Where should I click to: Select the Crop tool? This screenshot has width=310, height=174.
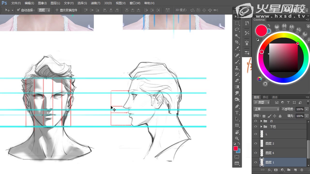237,42
